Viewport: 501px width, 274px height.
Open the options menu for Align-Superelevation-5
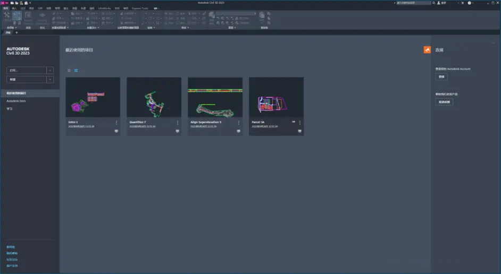(239, 123)
